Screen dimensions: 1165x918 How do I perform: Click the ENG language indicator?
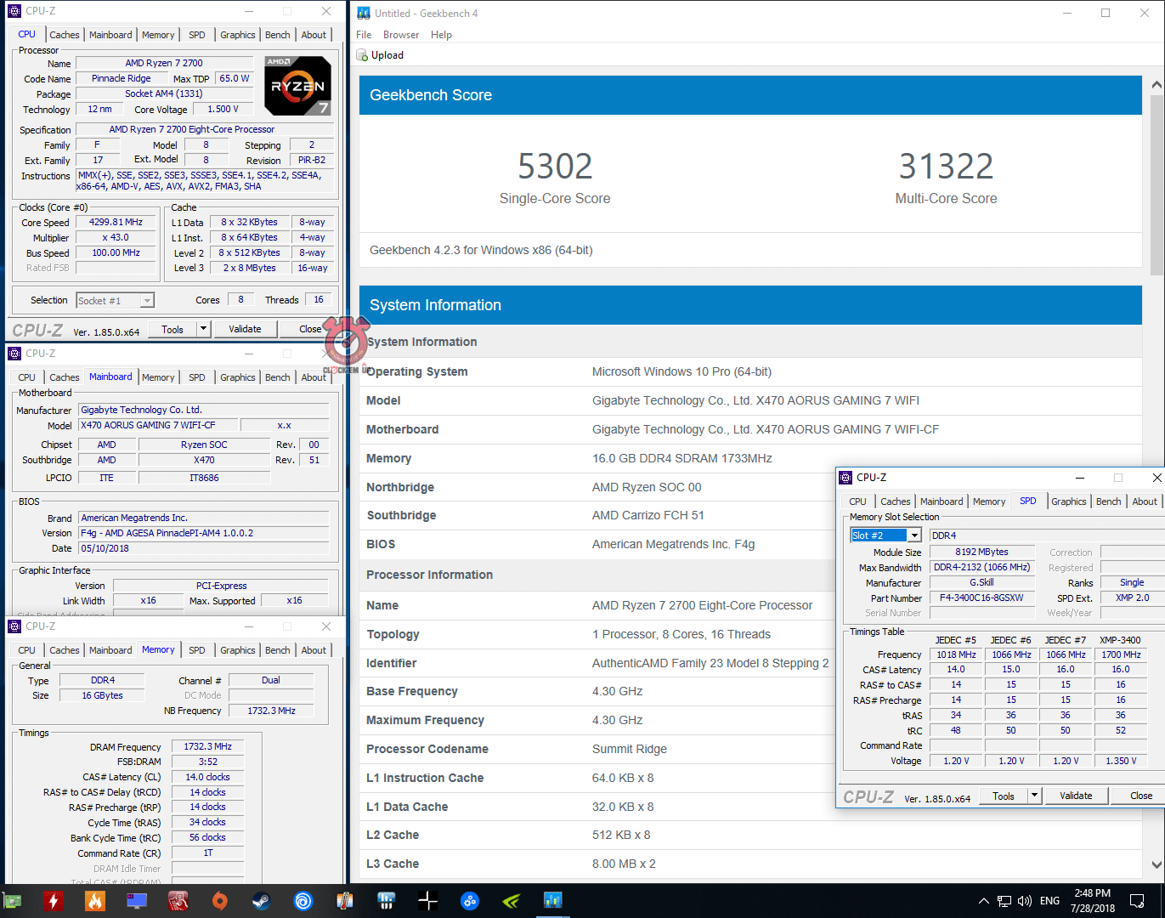[1049, 901]
